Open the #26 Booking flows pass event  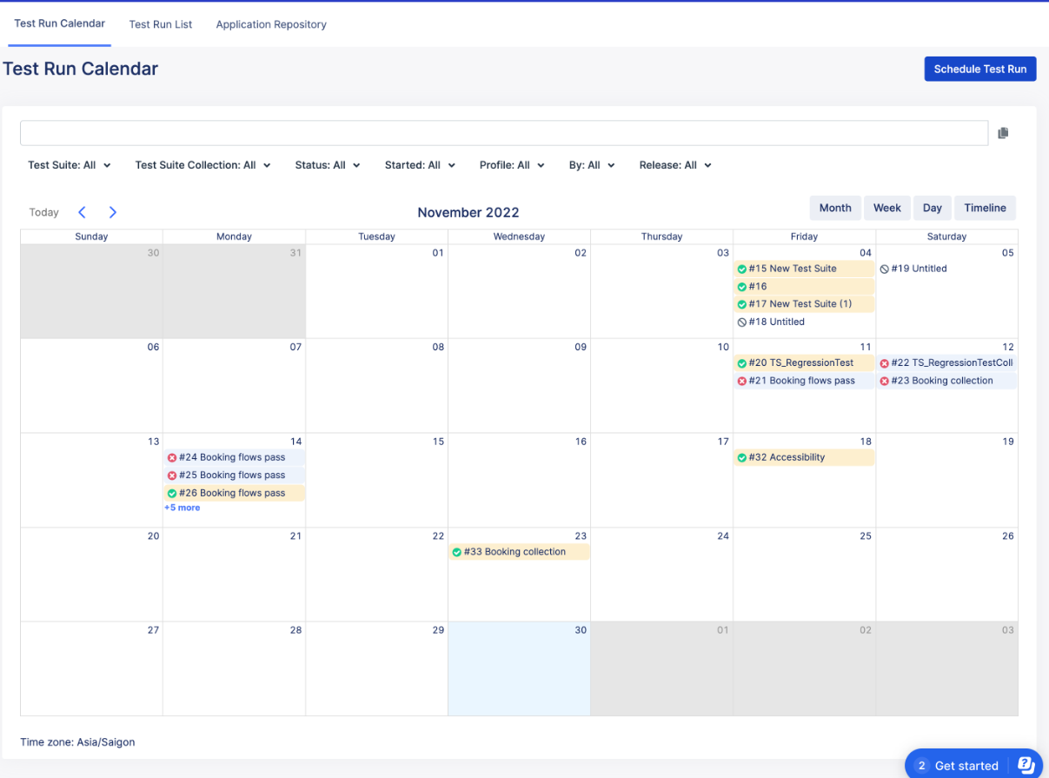pos(234,493)
